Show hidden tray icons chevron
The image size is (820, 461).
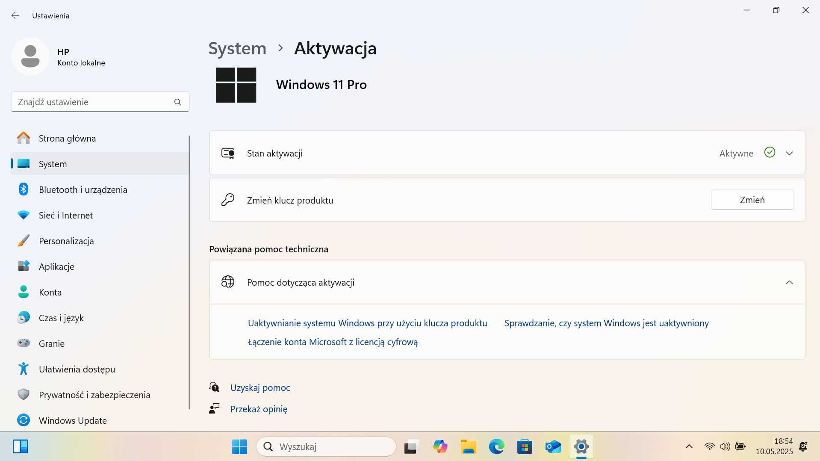[x=689, y=447]
